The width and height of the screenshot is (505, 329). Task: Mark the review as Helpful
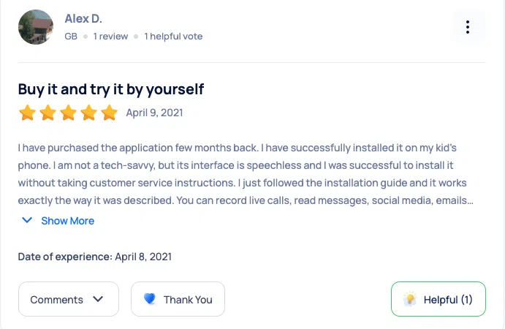pyautogui.click(x=438, y=299)
